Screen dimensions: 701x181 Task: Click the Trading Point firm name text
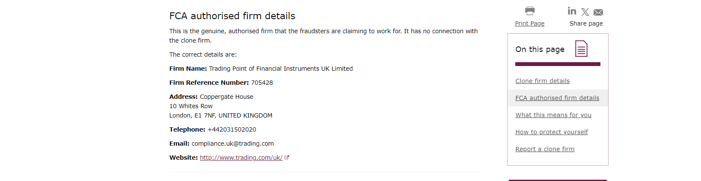tap(281, 69)
